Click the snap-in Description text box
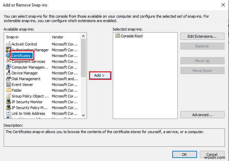 pyautogui.click(x=114, y=138)
